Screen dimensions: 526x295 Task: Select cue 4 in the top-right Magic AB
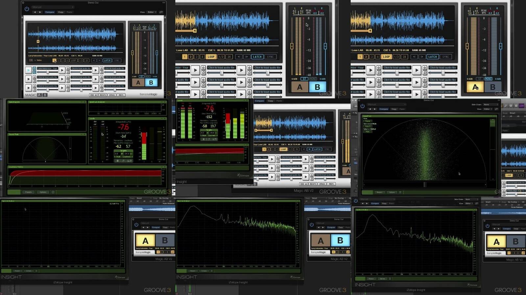click(x=377, y=57)
